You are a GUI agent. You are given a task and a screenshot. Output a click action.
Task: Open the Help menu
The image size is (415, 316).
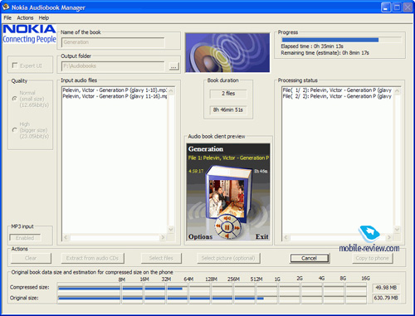coord(44,18)
